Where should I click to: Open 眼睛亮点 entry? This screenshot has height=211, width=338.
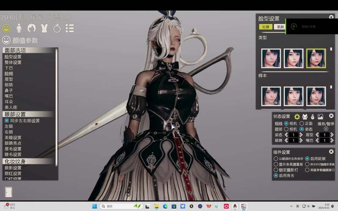[13, 143]
